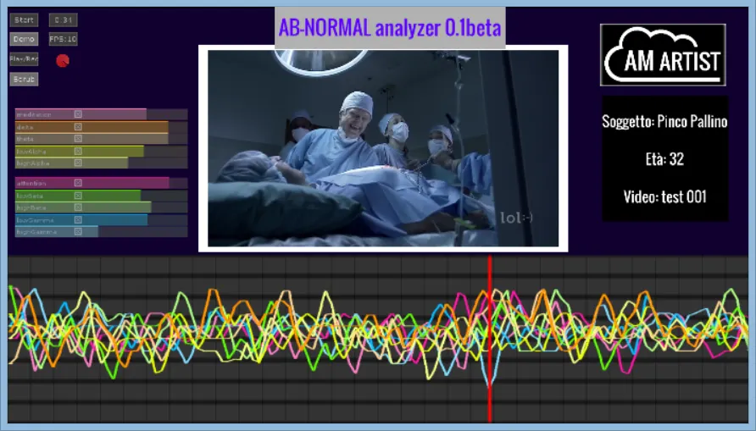Click the lowGamma level bar label
This screenshot has width=756, height=431.
tap(36, 220)
